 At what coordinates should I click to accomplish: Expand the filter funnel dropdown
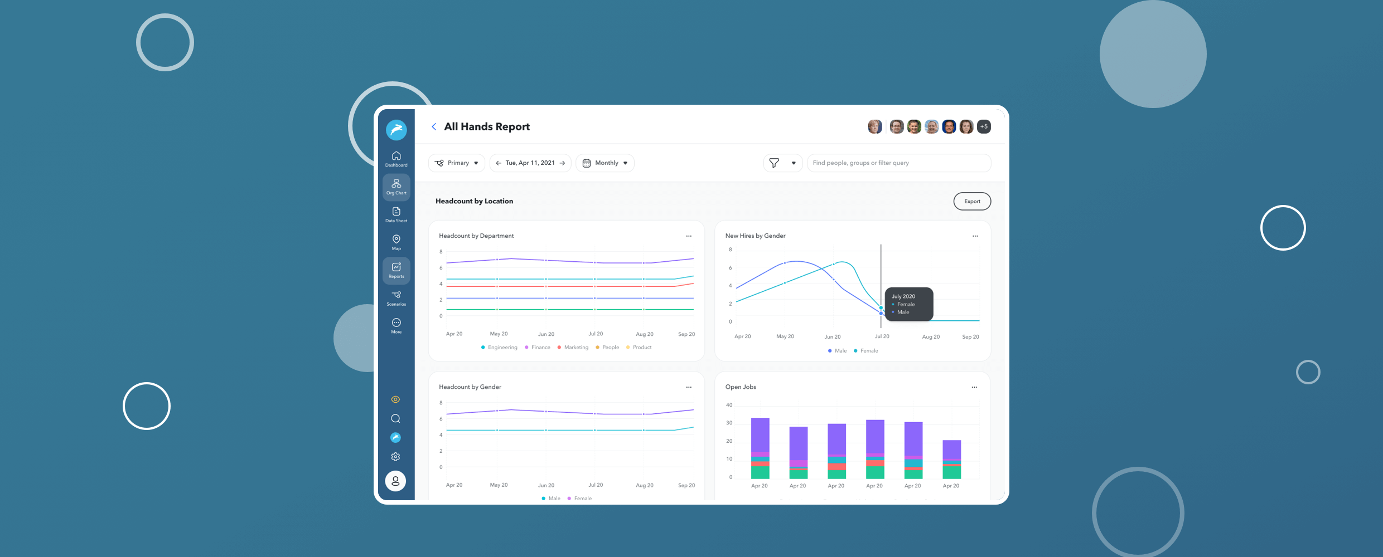(x=782, y=163)
